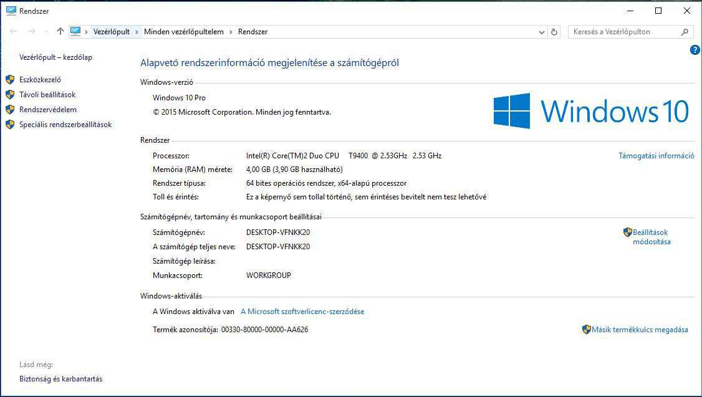The image size is (702, 397).
Task: Open Támogatási információ link
Action: (656, 156)
